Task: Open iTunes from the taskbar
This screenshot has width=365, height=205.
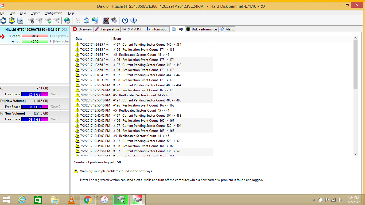Action: point(104,199)
